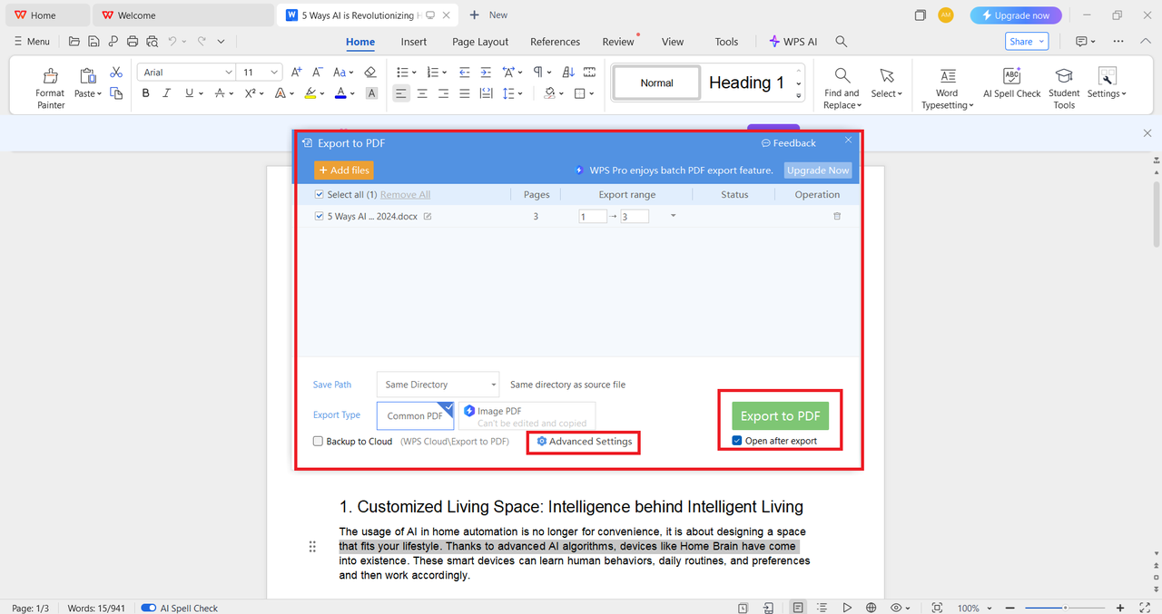Image resolution: width=1162 pixels, height=614 pixels.
Task: Apply Justify alignment
Action: (465, 93)
